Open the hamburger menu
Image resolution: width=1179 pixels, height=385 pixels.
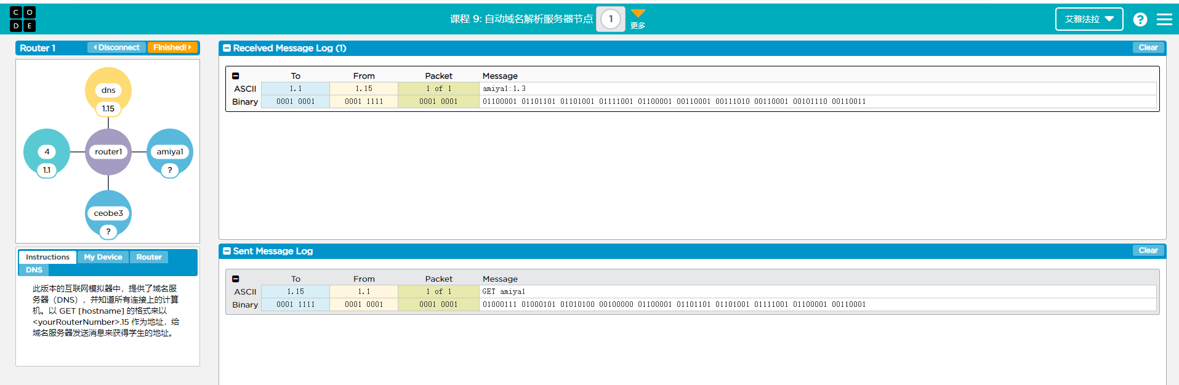1164,20
